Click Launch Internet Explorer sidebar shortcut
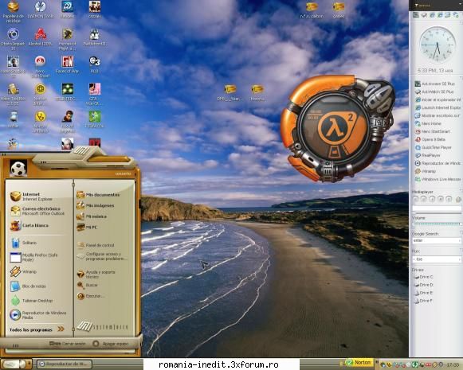The image size is (463, 370). (x=437, y=107)
